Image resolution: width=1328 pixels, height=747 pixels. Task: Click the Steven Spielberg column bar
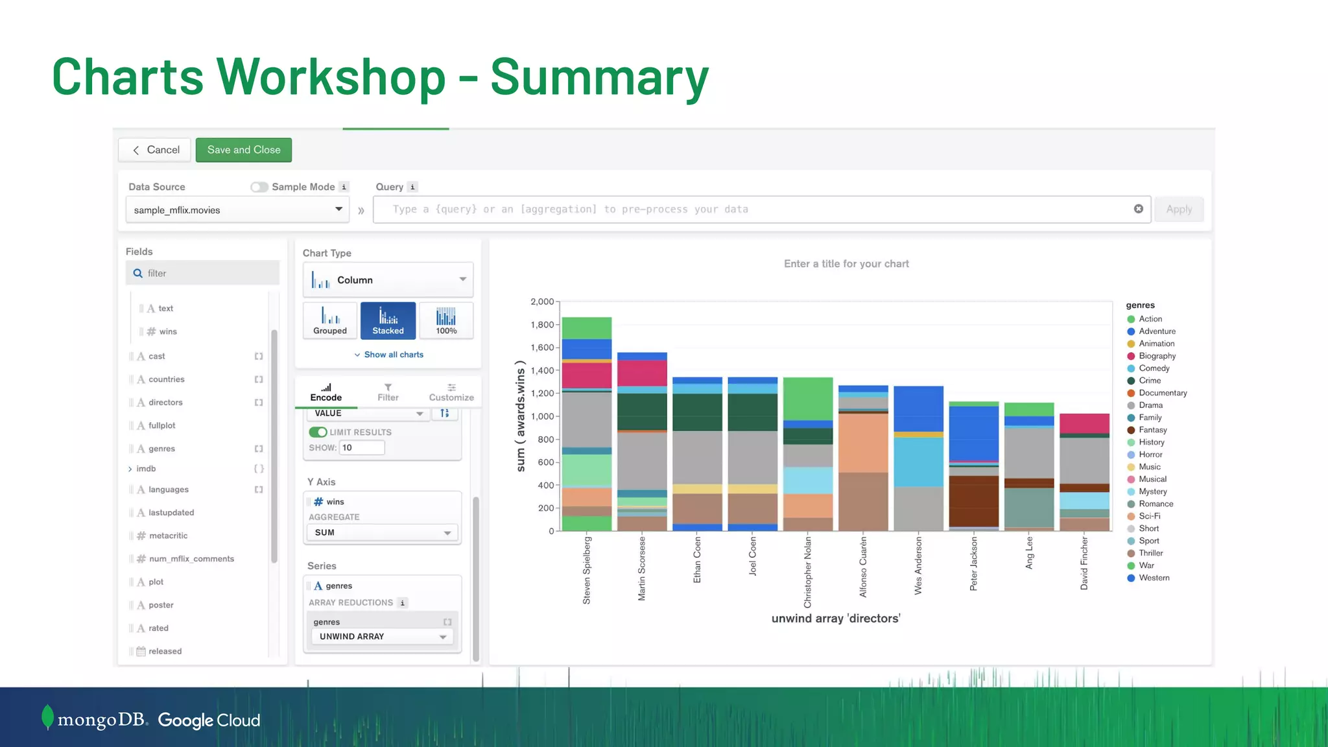coord(586,424)
